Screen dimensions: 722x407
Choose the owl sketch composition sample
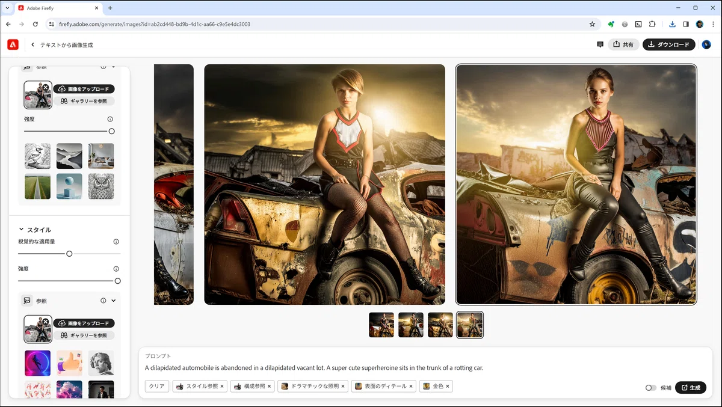(x=101, y=186)
